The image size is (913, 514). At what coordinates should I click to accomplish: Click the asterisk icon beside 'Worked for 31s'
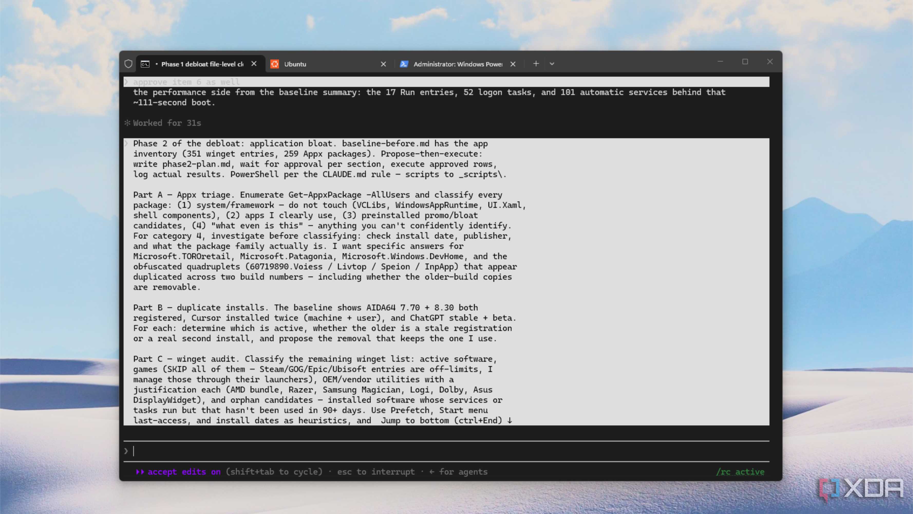[127, 123]
